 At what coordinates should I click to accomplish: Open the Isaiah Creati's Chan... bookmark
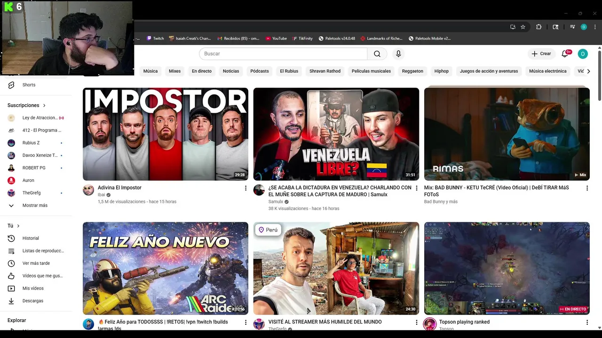pos(190,38)
